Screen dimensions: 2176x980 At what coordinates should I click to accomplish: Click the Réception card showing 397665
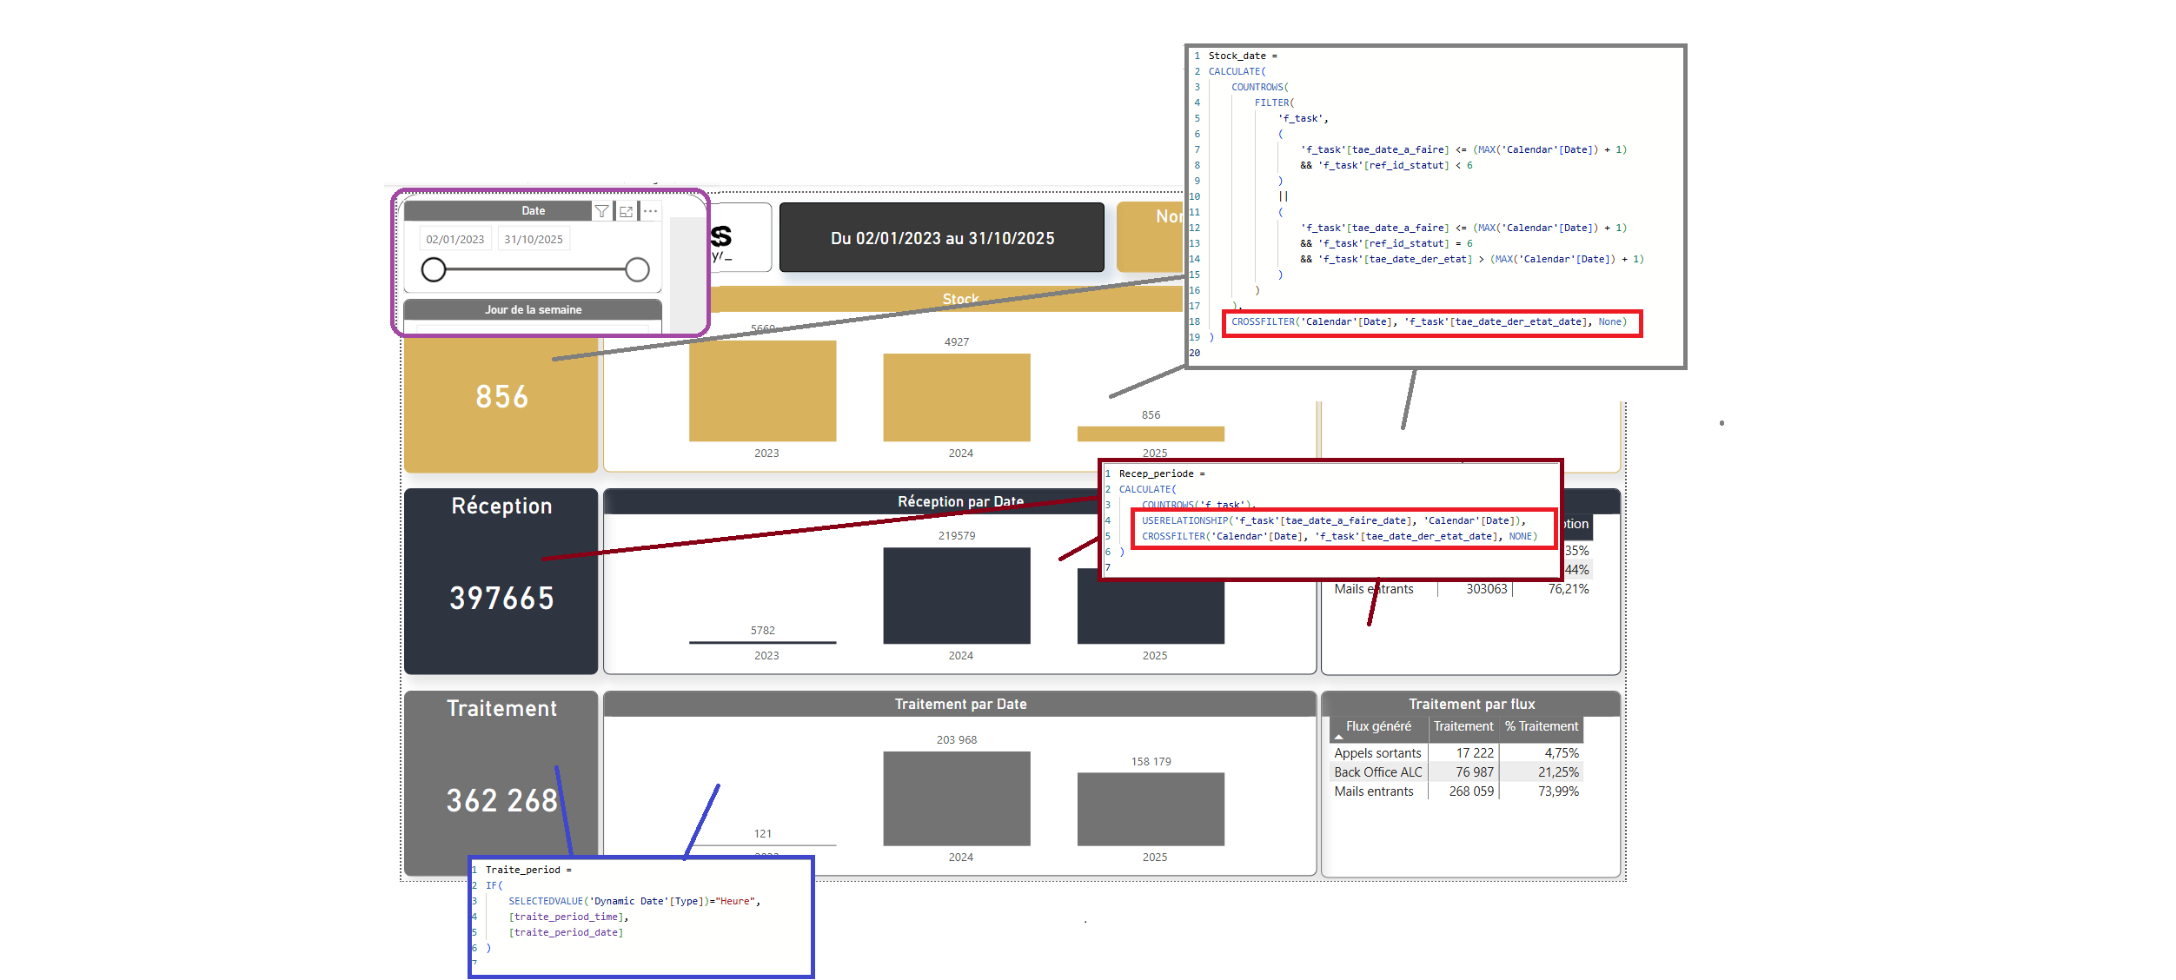point(501,598)
